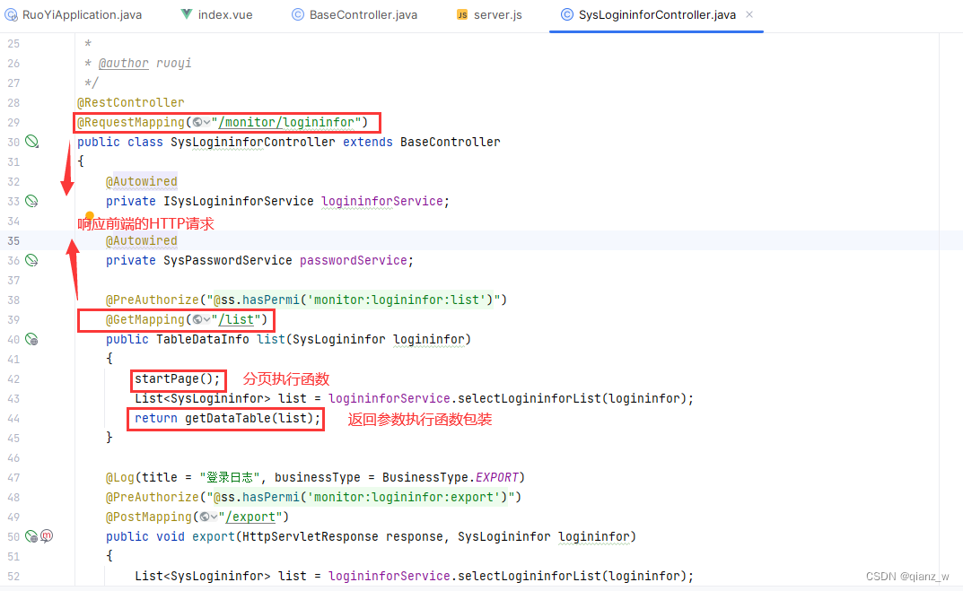The image size is (963, 591).
Task: Close the SysLogininforController.java tab
Action: coord(749,14)
